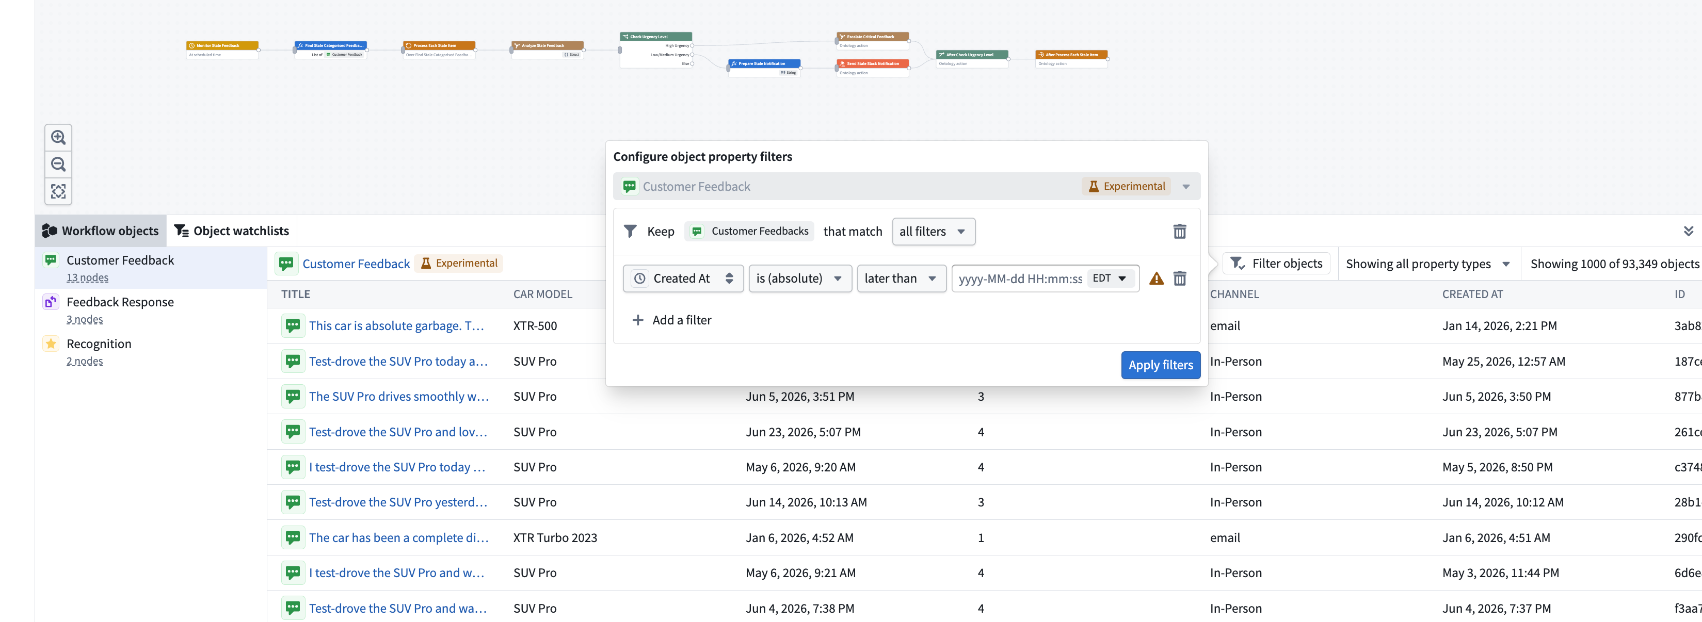Select the After Process Each Stale Item node
The height and width of the screenshot is (622, 1702).
click(1071, 59)
